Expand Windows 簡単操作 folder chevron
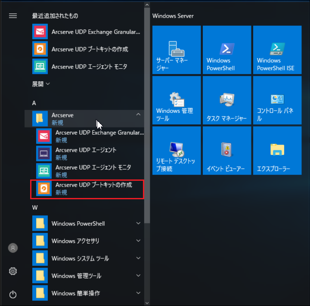Screen dimensions: 310x306 pos(138,293)
